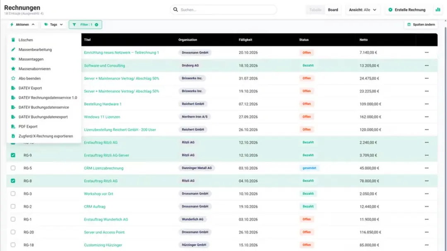Open the Filter: 1 control
Screen dimensions: 447x251
[x=85, y=25]
